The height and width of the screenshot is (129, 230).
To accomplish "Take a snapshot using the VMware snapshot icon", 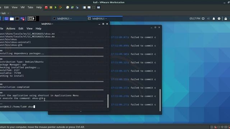I will coord(68,7).
